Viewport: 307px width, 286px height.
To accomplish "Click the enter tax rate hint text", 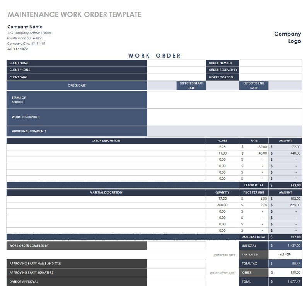I will pos(225,255).
